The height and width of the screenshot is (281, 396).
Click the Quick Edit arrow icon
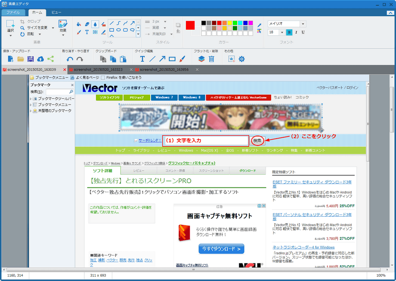(162, 59)
